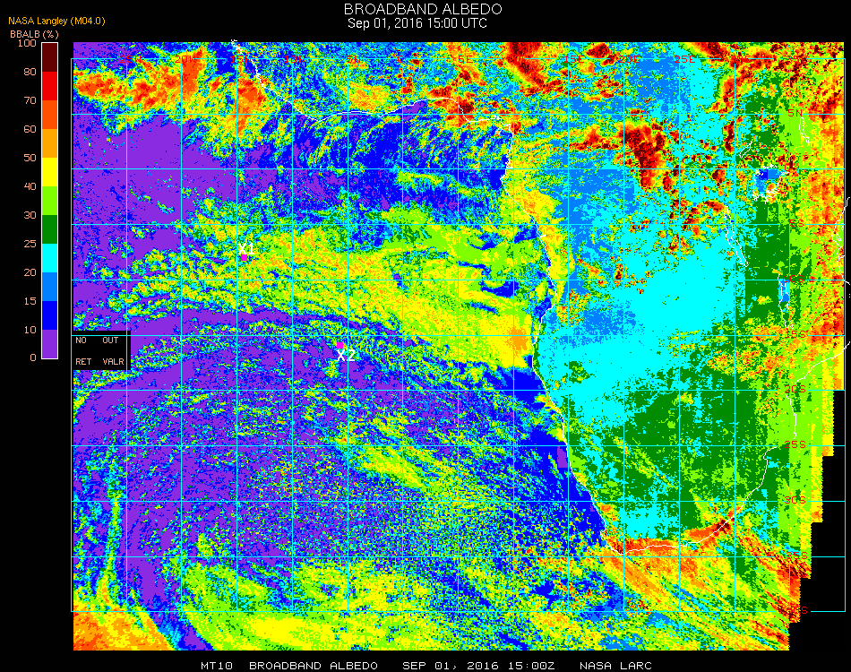Viewport: 851px width, 672px height.
Task: Click the 'OUT' legend text
Action: pyautogui.click(x=110, y=340)
